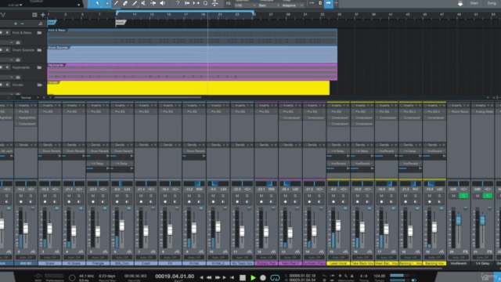Select the Lead Vocal channel name label
501x282 pixels.
coord(338,263)
